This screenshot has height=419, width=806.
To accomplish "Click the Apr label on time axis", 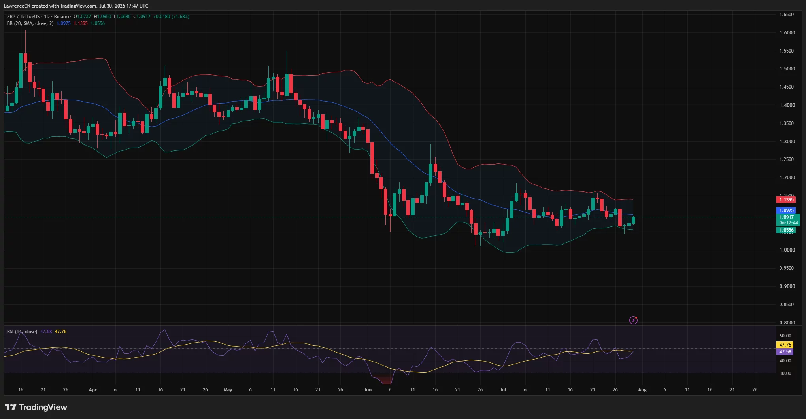I will (x=92, y=390).
